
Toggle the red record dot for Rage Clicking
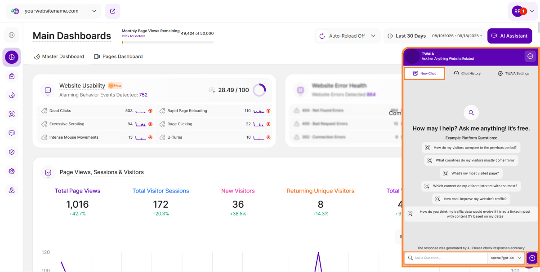pos(268,124)
